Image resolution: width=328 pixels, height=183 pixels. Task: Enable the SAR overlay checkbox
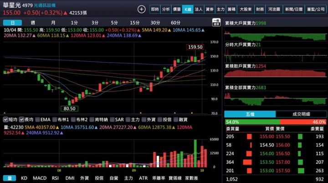tap(112, 120)
